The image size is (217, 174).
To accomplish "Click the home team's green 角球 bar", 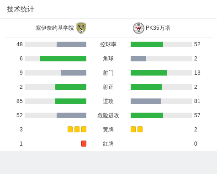I will pyautogui.click(x=63, y=59).
